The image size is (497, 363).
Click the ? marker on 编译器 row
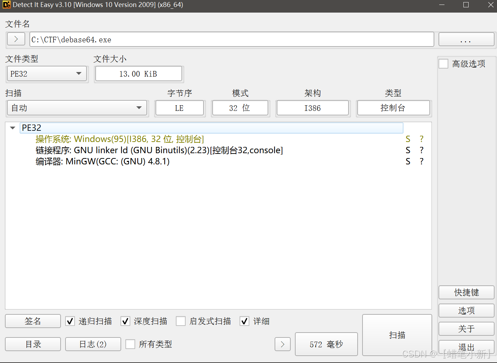421,162
